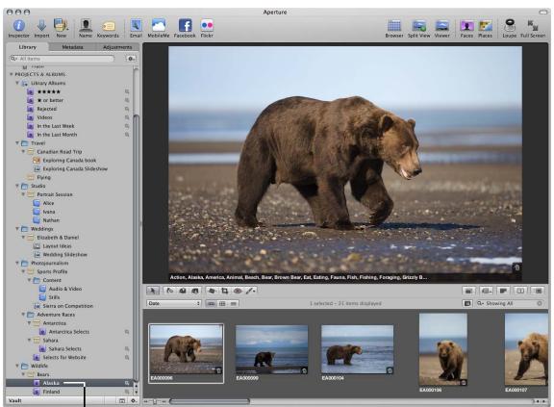Open the Date sort-order dropdown
The height and width of the screenshot is (407, 554).
click(x=174, y=303)
